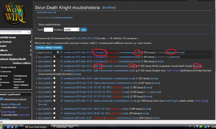Click '50 seuraavaa' pagination link
The height and width of the screenshot is (129, 216).
130,38
